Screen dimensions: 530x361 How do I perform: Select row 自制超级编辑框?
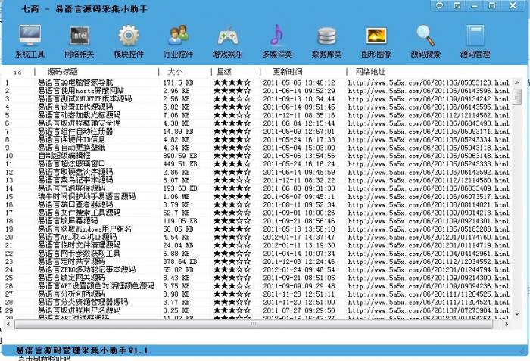click(x=257, y=156)
